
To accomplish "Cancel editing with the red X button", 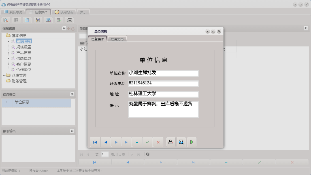I will point(158,142).
